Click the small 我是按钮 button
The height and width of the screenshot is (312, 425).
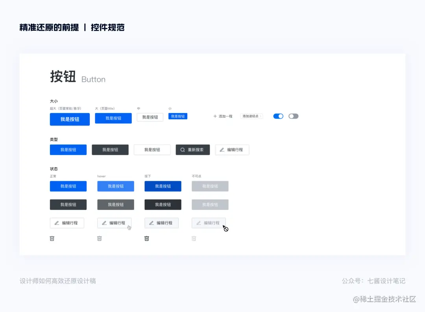(178, 116)
